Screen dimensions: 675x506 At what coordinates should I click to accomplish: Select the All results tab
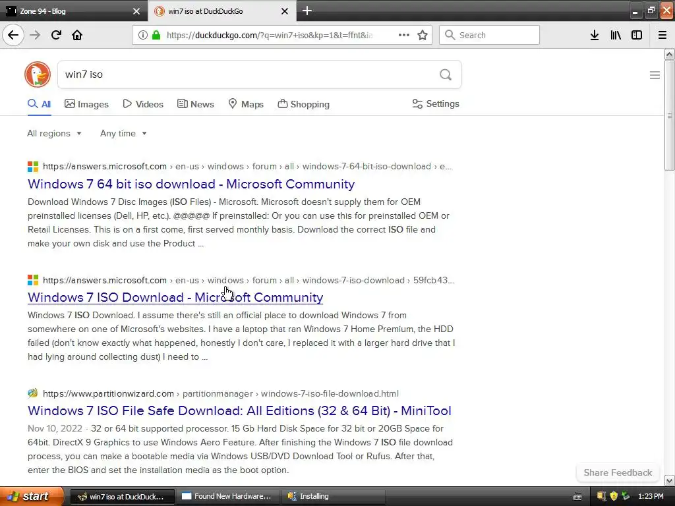click(x=39, y=104)
